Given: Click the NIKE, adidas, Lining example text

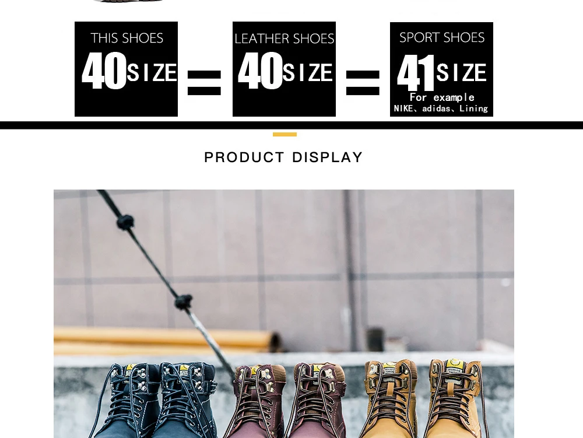Looking at the screenshot, I should click(441, 108).
